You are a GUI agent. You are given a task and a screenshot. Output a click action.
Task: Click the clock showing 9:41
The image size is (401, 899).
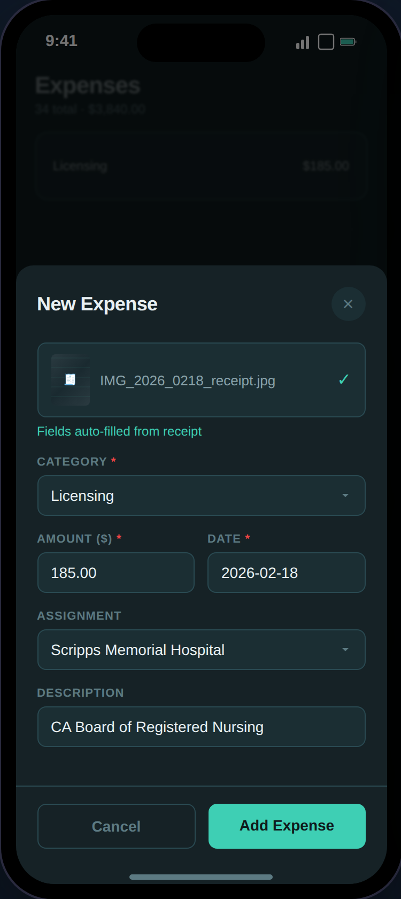point(61,41)
